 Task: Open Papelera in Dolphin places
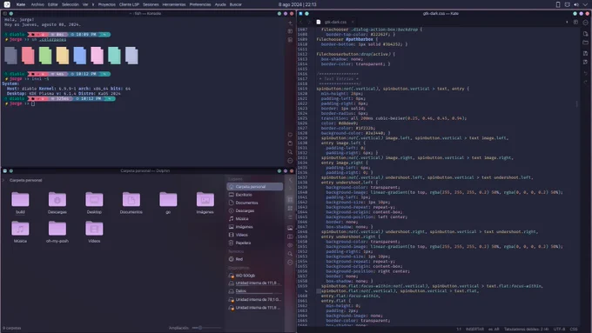(255, 243)
